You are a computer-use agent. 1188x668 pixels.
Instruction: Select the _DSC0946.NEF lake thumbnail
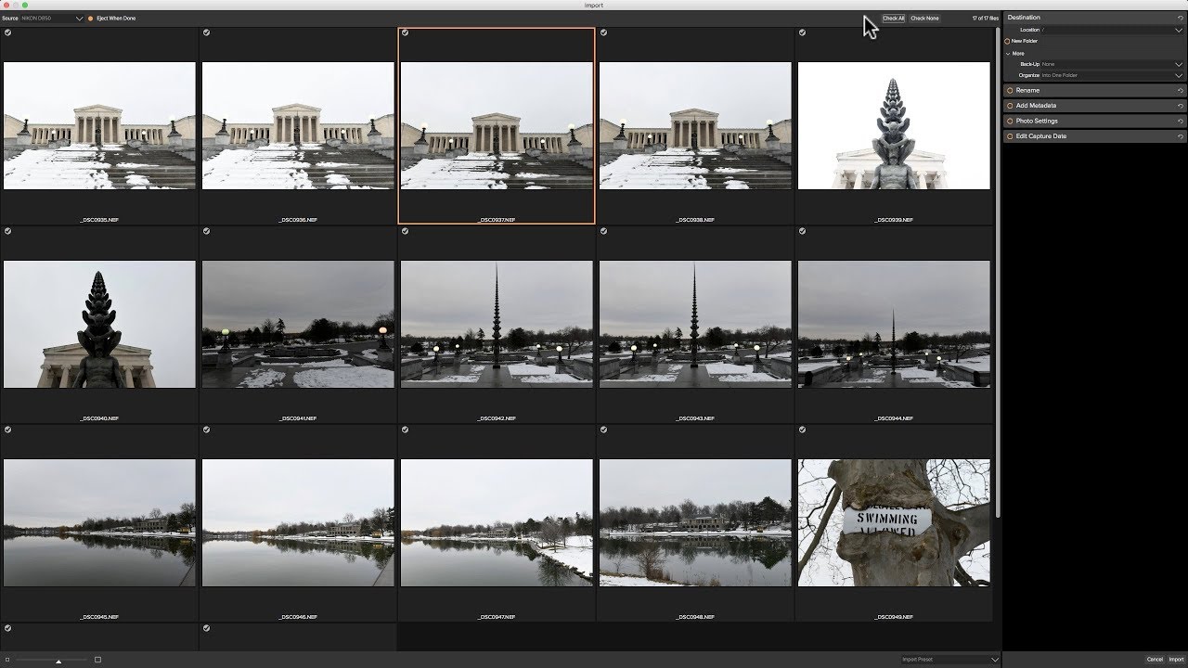pyautogui.click(x=298, y=522)
